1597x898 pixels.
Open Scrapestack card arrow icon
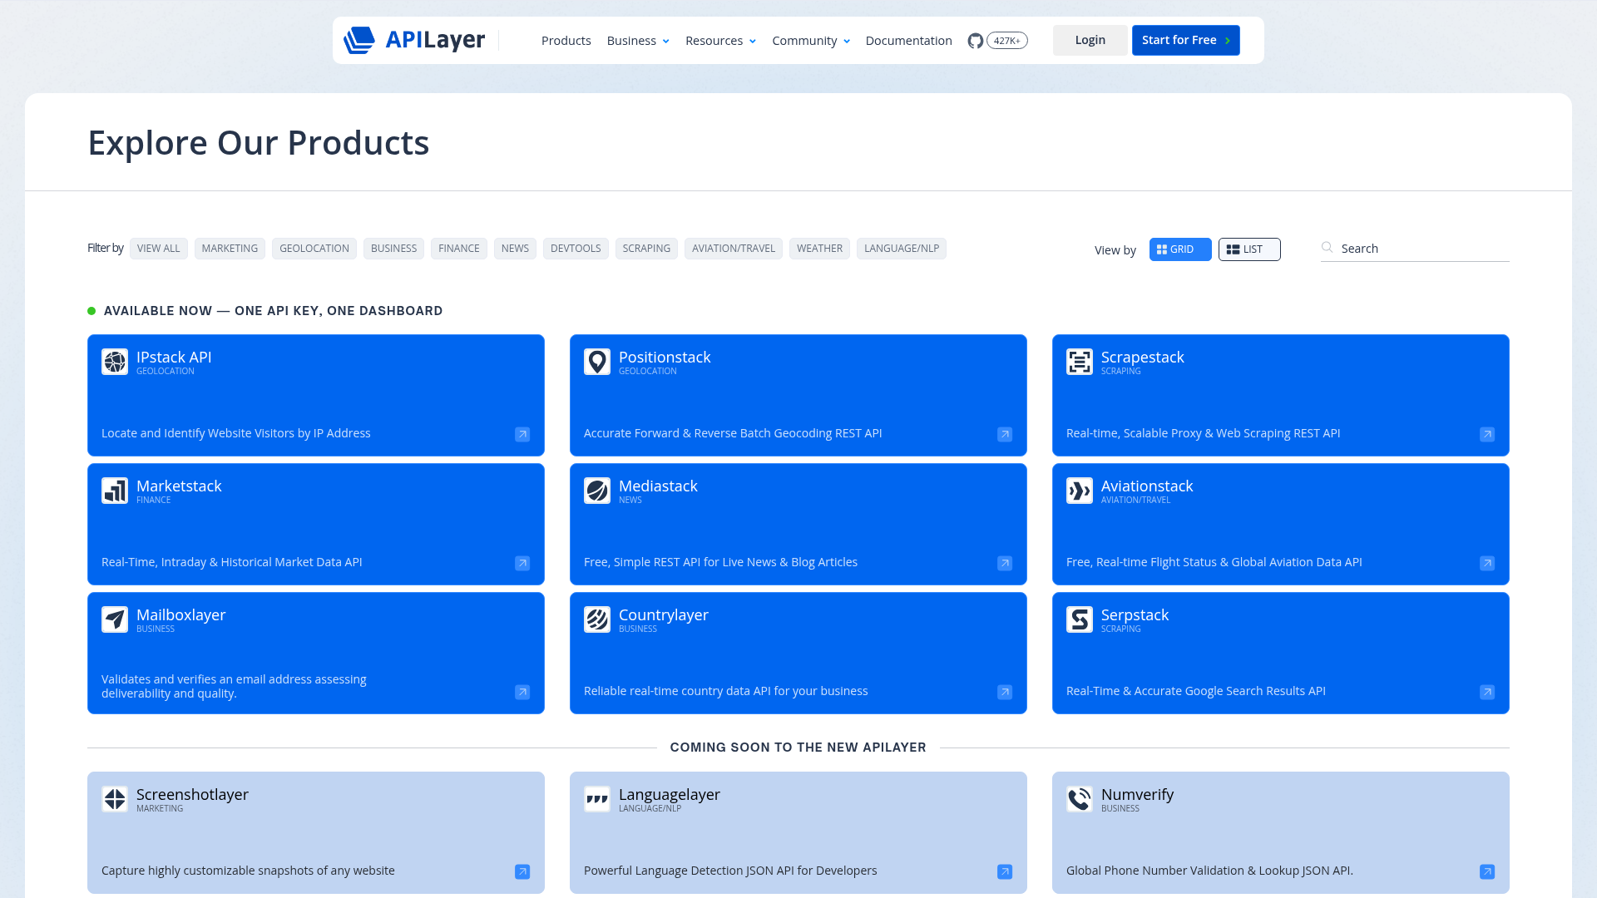coord(1487,434)
